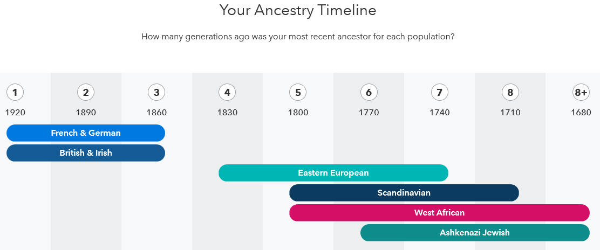Select the generation 8 circle marker

(510, 93)
